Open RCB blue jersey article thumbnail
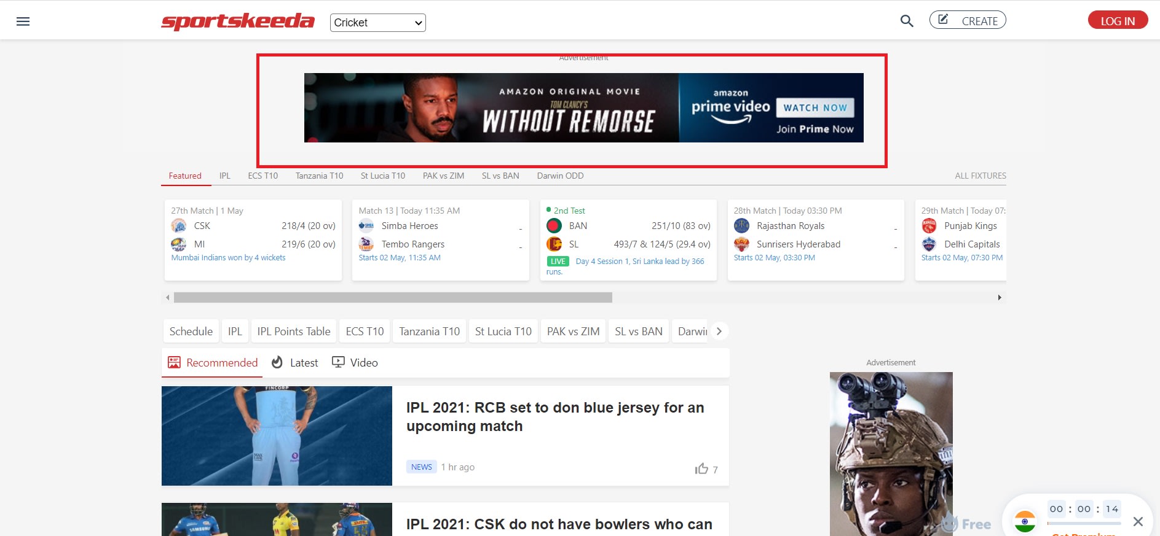The height and width of the screenshot is (536, 1160). click(x=277, y=436)
